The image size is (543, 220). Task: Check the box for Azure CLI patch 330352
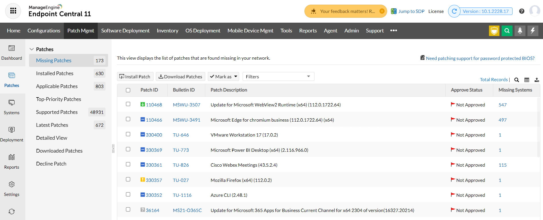(x=128, y=194)
